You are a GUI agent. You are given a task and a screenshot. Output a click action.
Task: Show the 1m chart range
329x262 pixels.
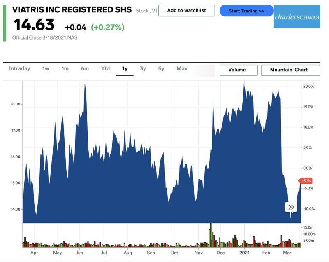tap(65, 69)
